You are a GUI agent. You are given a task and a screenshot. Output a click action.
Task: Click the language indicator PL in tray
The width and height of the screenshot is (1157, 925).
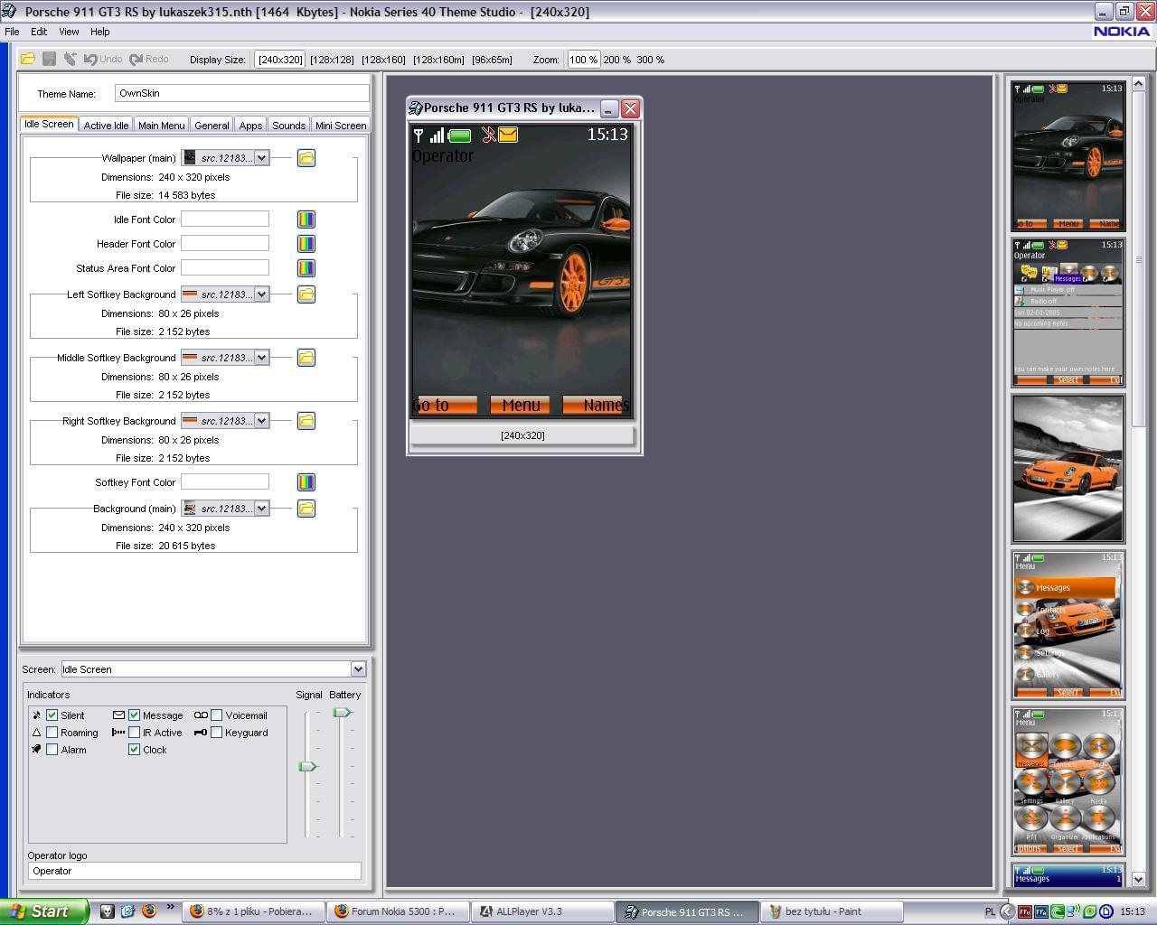tap(990, 912)
